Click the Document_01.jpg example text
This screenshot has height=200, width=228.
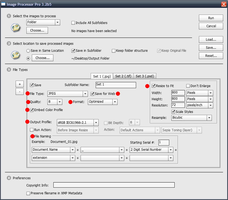pyautogui.click(x=64, y=142)
